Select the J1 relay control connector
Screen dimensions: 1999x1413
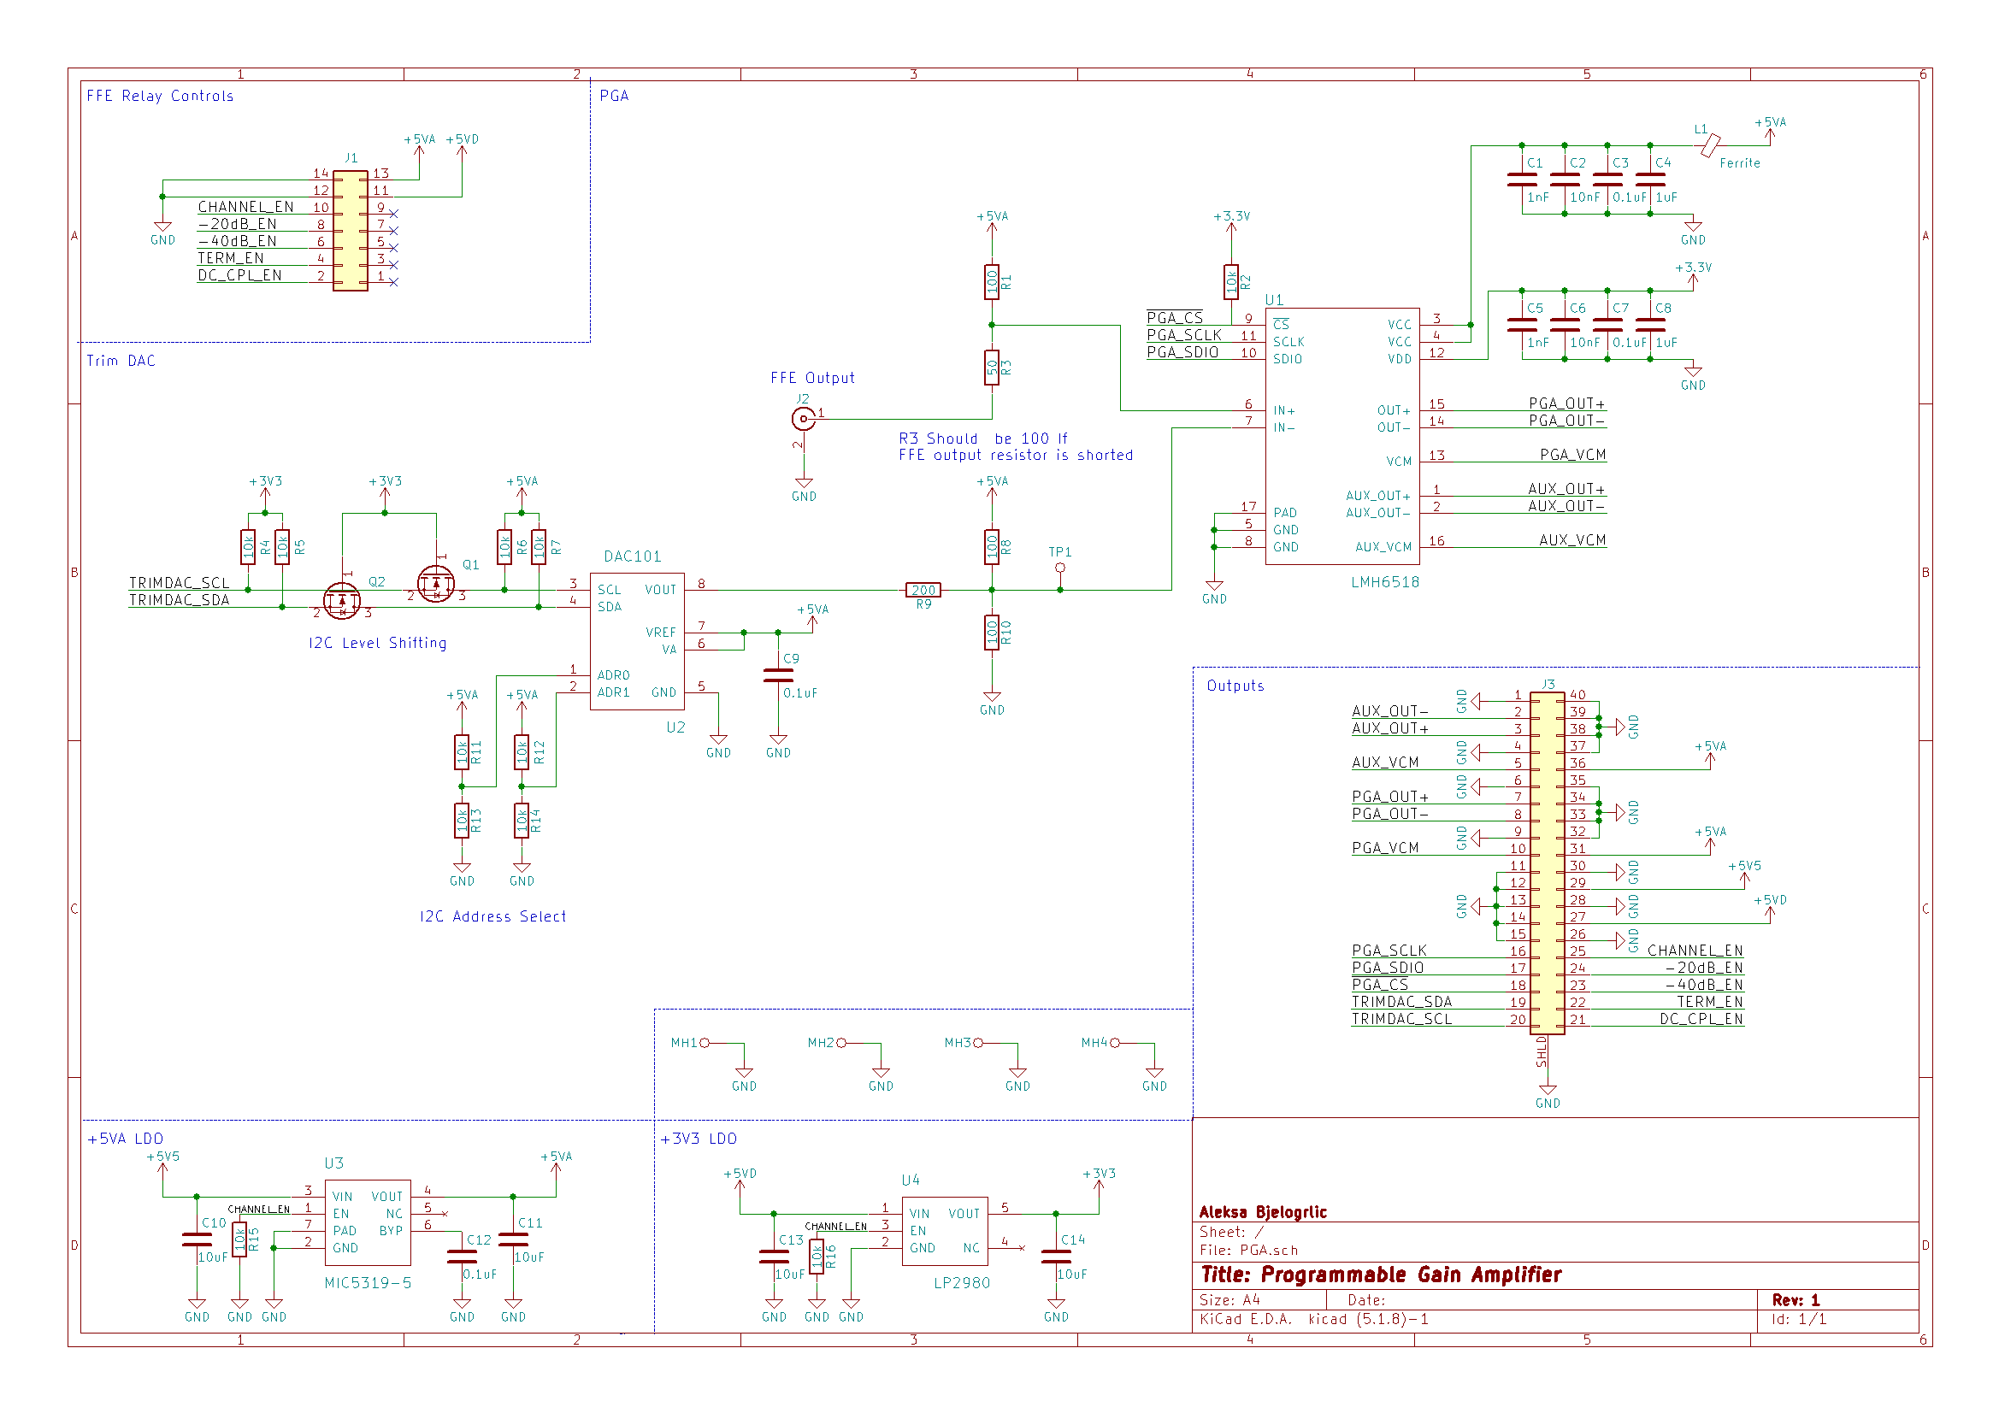(350, 231)
